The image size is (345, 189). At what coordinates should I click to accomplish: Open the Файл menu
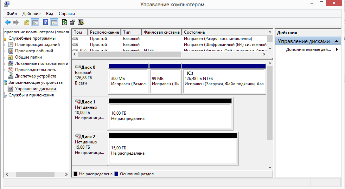pos(12,14)
